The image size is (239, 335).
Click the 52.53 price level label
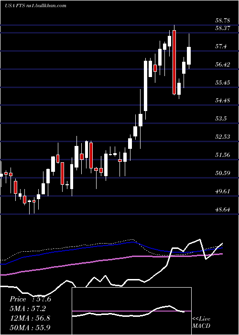tap(223, 136)
